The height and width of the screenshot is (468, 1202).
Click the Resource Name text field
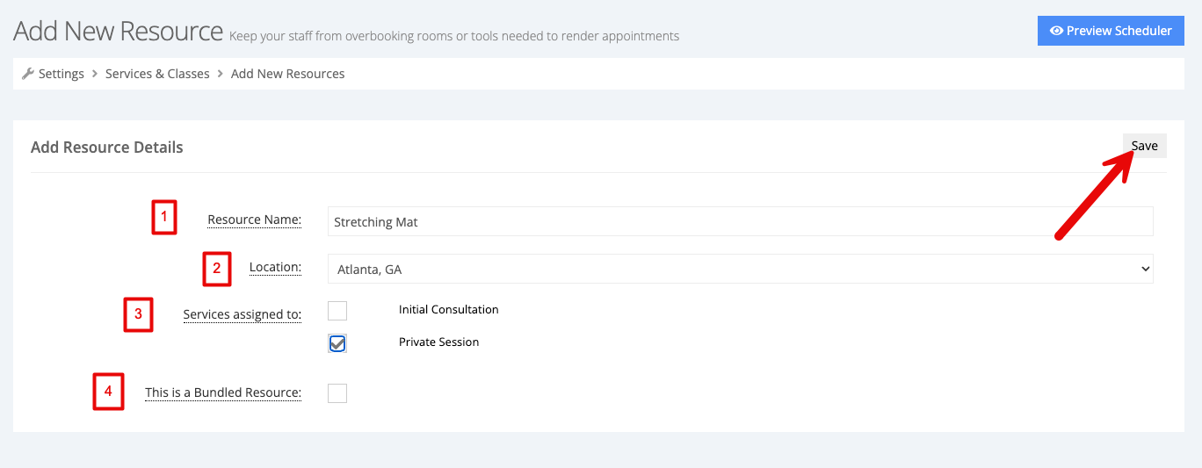click(x=740, y=221)
